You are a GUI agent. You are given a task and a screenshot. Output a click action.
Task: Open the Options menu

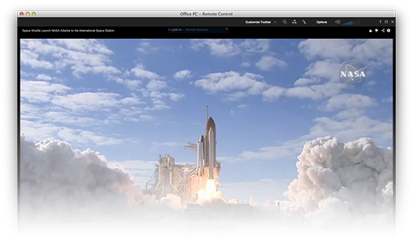click(322, 22)
